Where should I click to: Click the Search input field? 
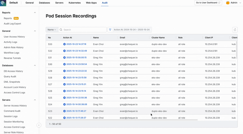tap(82, 30)
